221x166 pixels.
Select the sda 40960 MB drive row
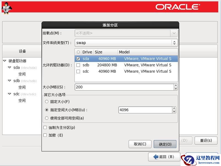pos(126,59)
